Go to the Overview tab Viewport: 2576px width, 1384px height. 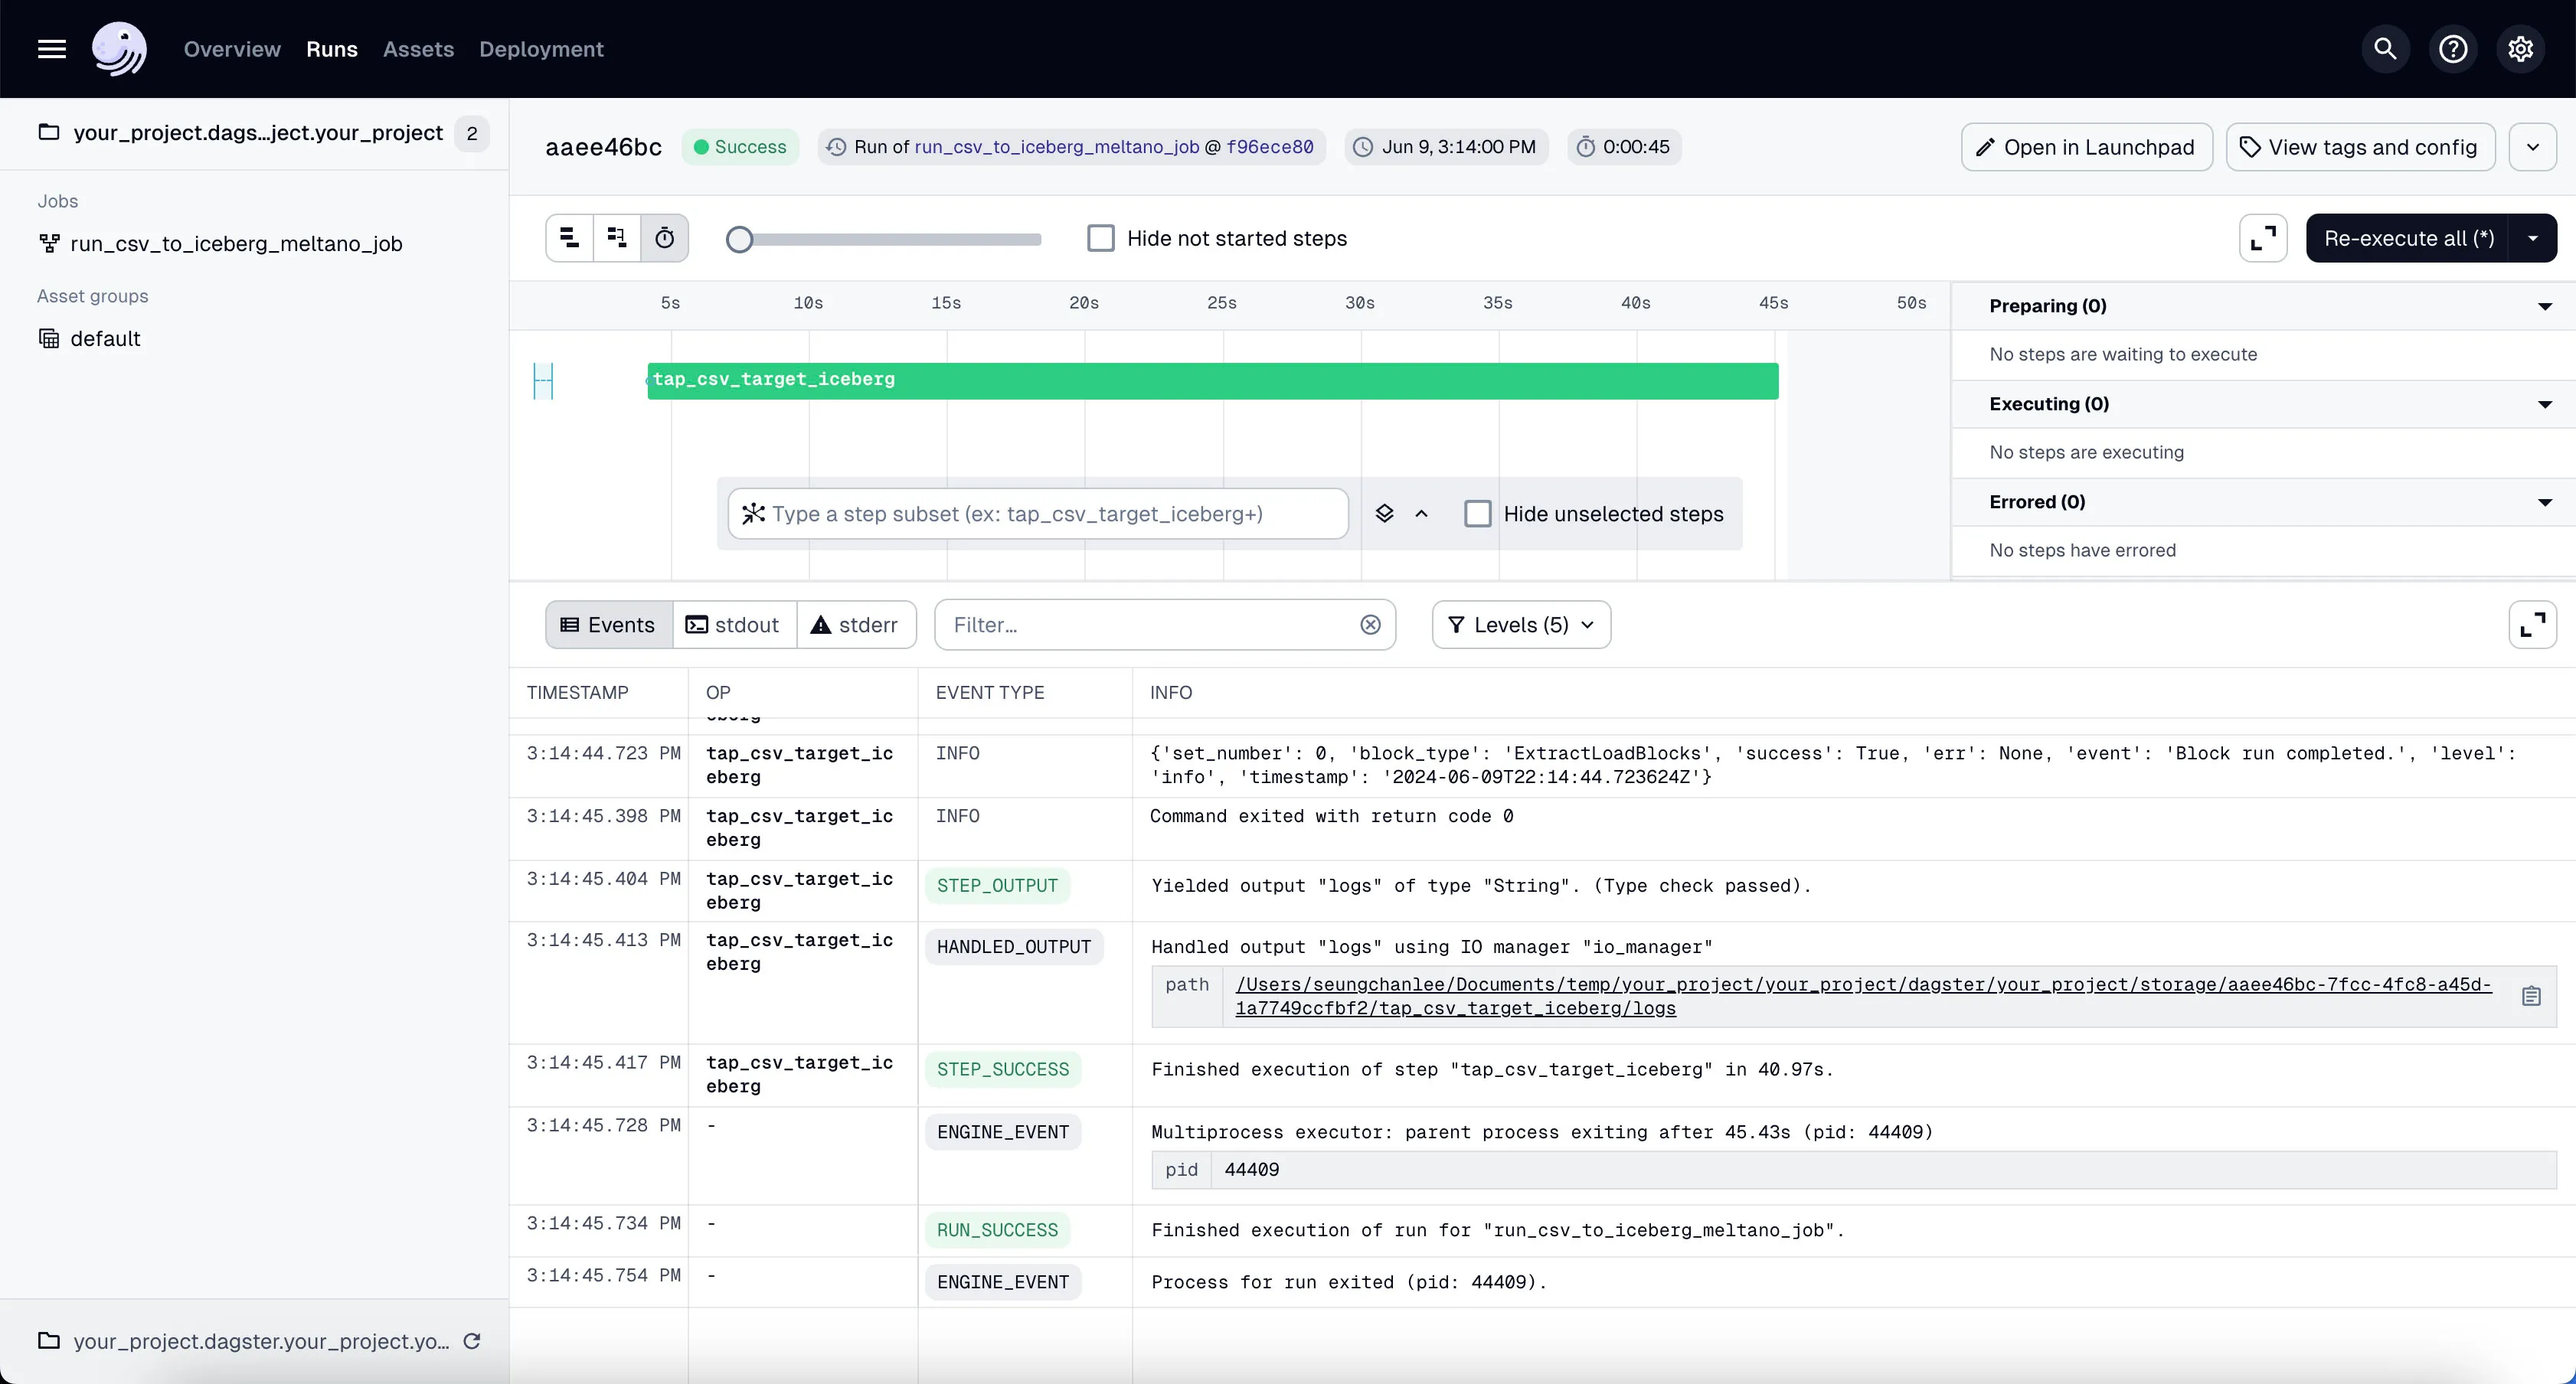tap(232, 49)
